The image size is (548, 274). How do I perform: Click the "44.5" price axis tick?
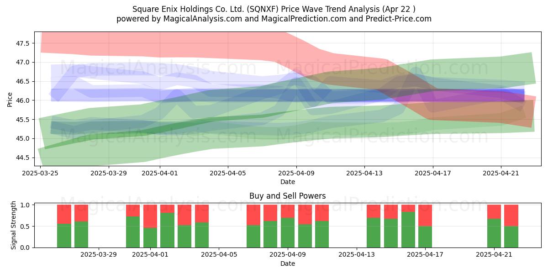pos(23,158)
